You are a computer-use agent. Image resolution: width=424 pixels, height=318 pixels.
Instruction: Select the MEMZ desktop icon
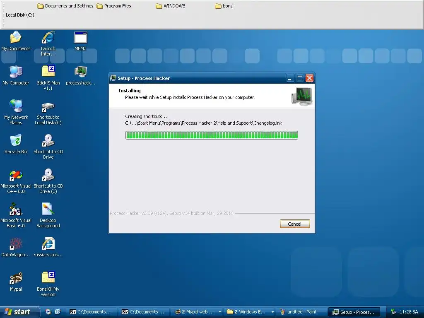(81, 41)
